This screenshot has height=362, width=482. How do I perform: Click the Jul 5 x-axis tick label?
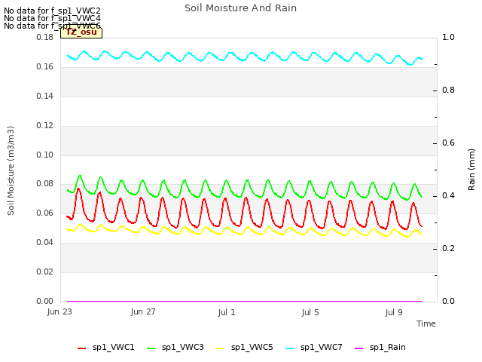[x=310, y=312]
